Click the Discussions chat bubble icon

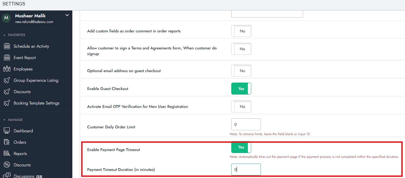point(7,175)
